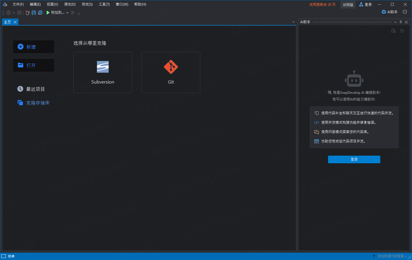The width and height of the screenshot is (412, 260).
Task: Expand the 附加到 dropdown arrow
Action: click(x=68, y=13)
